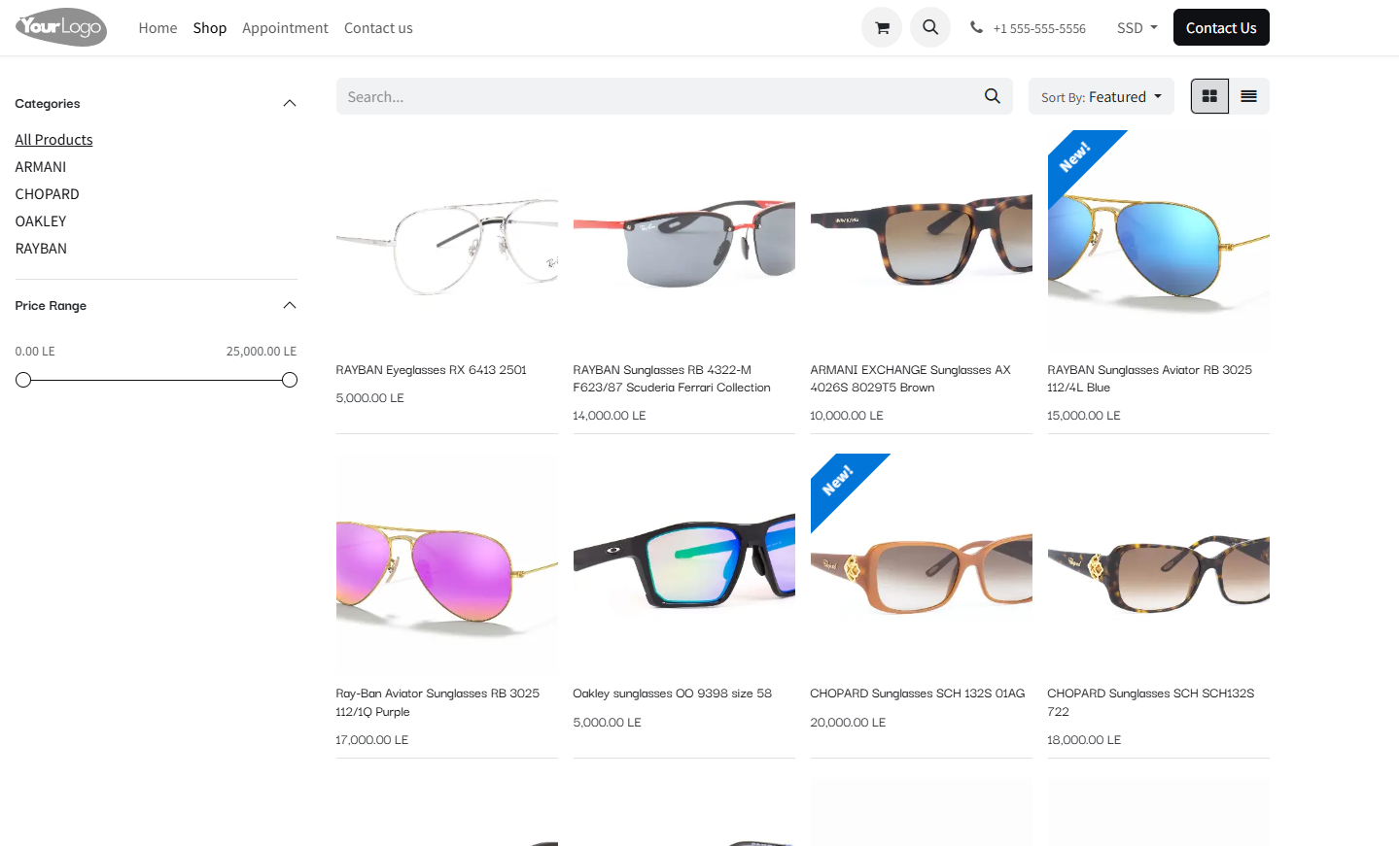The image size is (1399, 846).
Task: Filter by ARMANI category
Action: click(x=41, y=167)
